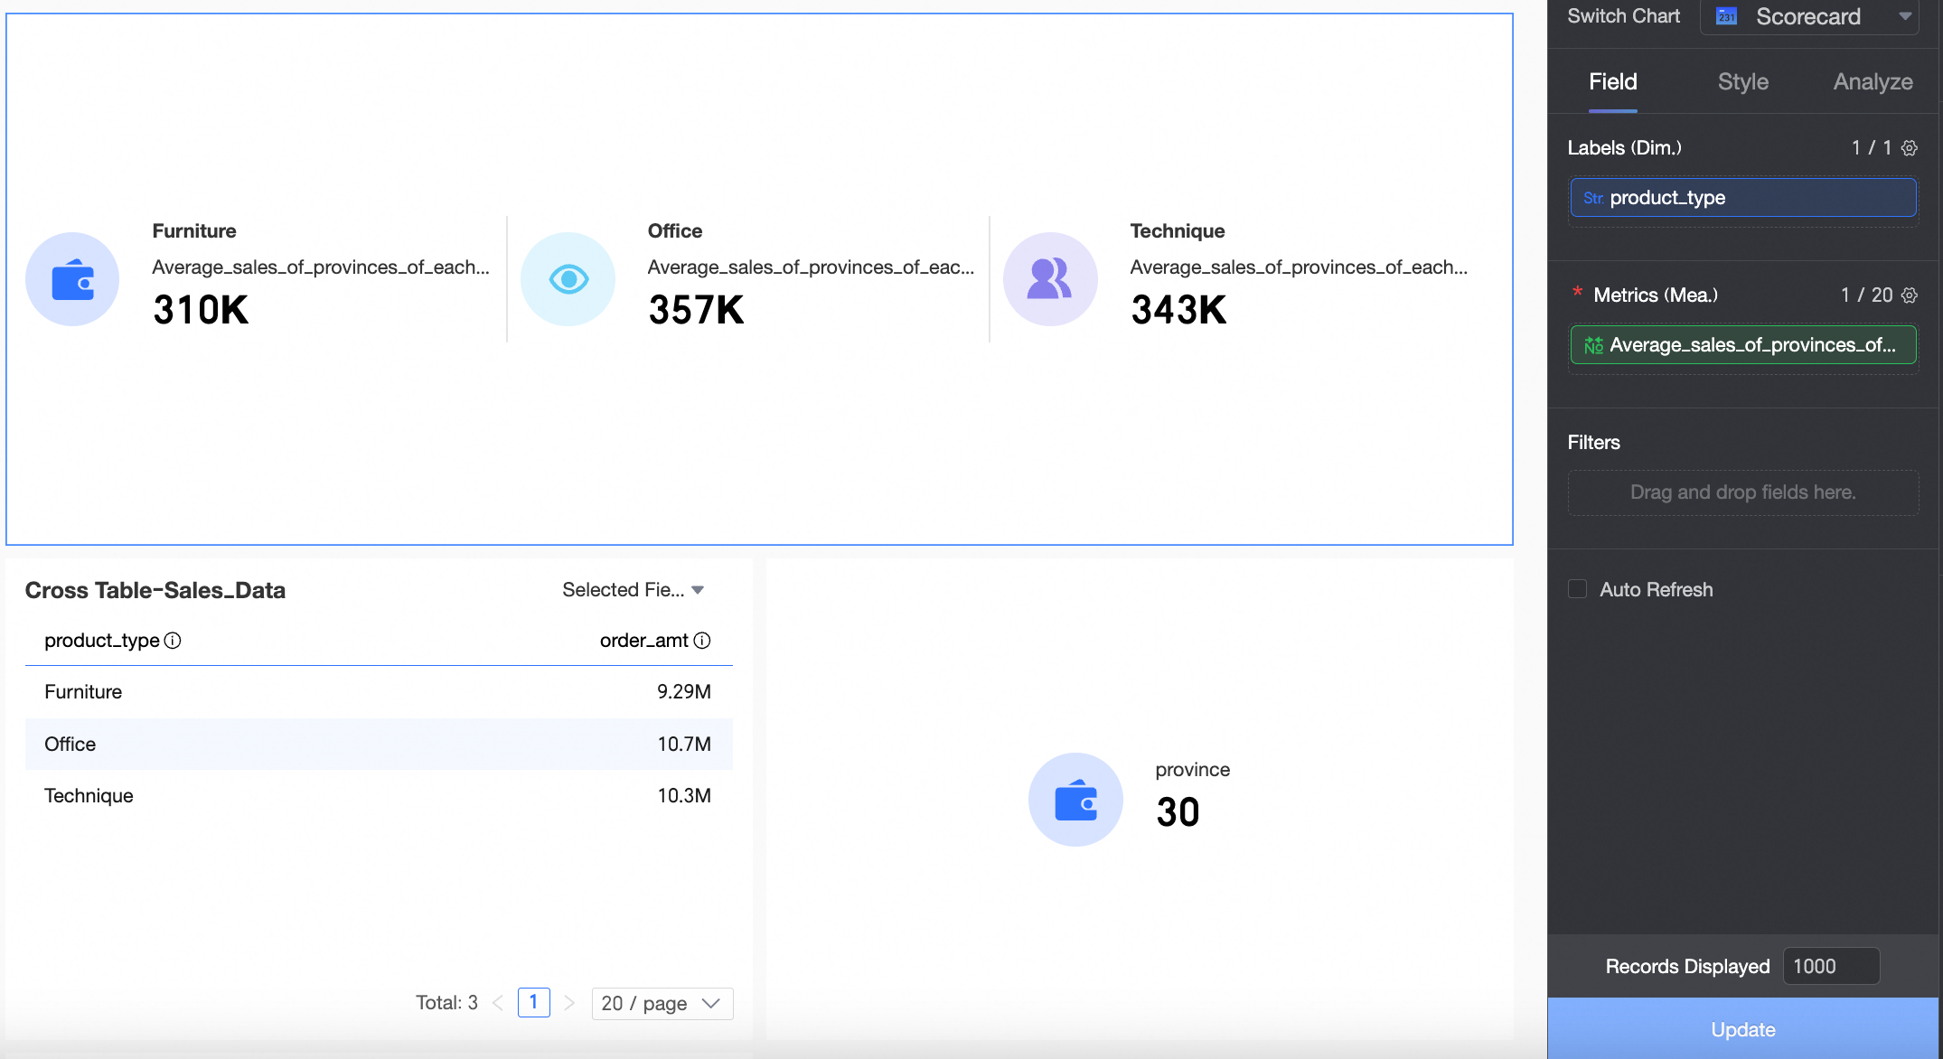
Task: Enable the Auto Refresh checkbox
Action: (x=1577, y=589)
